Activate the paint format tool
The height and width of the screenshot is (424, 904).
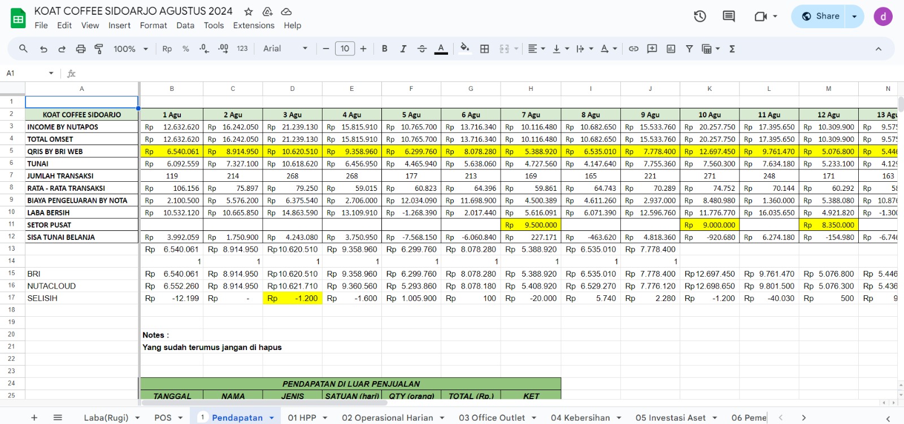(x=99, y=49)
